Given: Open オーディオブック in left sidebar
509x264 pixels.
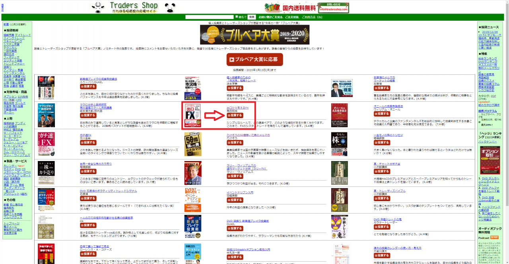Looking at the screenshot, I should tap(14, 188).
